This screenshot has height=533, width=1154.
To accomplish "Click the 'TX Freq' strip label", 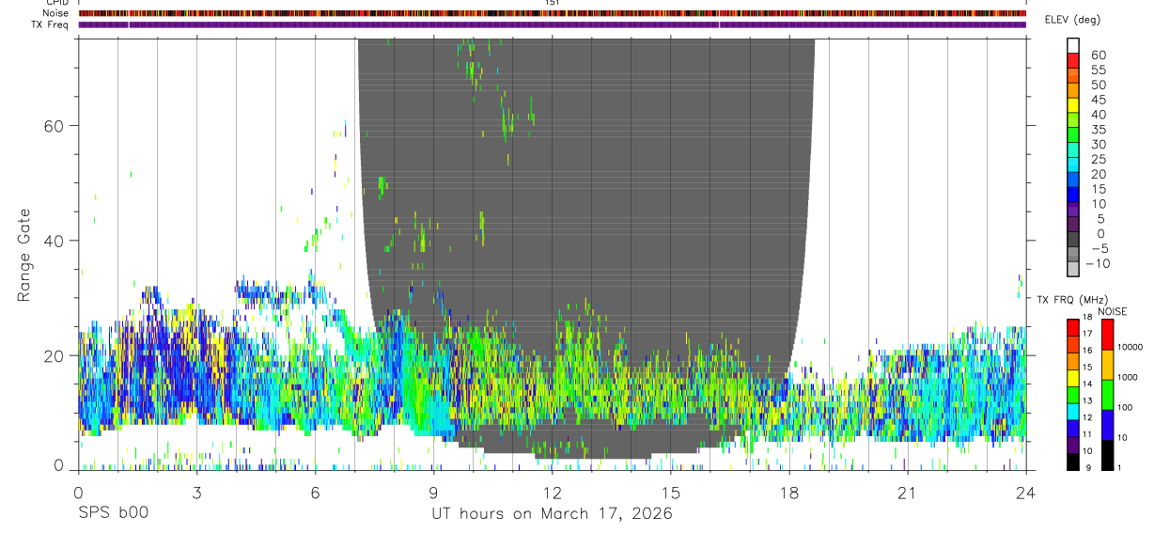I will coord(51,24).
